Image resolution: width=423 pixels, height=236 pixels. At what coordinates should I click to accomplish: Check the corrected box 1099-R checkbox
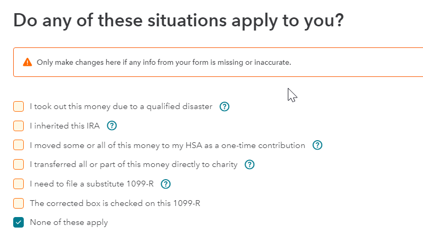click(18, 203)
